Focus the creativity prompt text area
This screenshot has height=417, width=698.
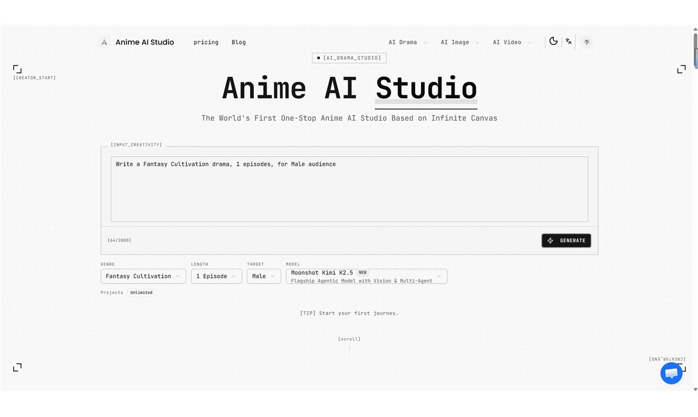tap(349, 189)
